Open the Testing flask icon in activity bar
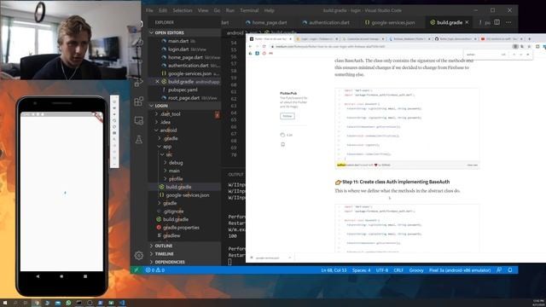 [x=138, y=140]
